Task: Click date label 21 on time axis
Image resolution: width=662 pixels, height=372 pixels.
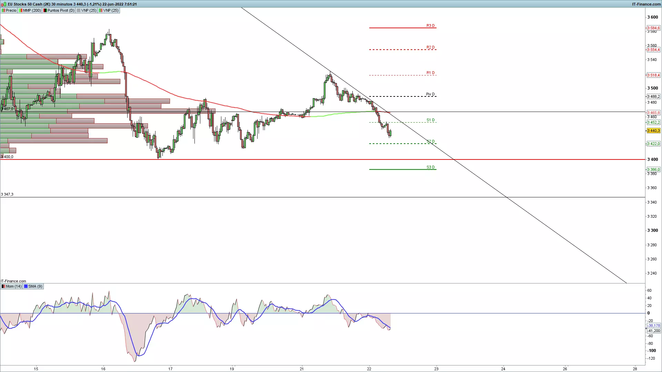Action: (302, 369)
